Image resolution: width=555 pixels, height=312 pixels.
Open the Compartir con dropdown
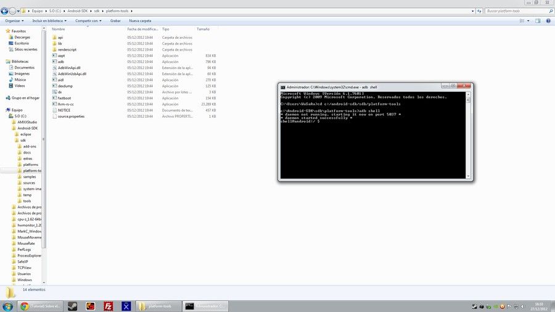(x=88, y=21)
